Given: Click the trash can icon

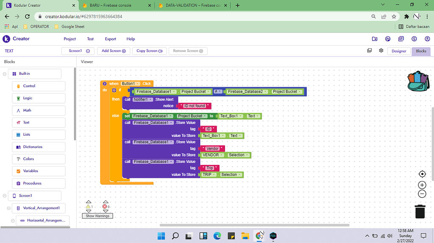Looking at the screenshot, I should pyautogui.click(x=420, y=212).
